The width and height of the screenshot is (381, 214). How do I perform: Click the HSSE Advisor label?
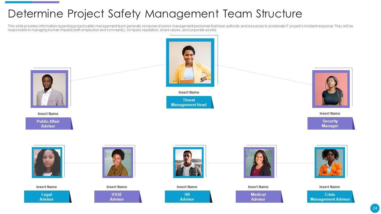[x=117, y=197]
